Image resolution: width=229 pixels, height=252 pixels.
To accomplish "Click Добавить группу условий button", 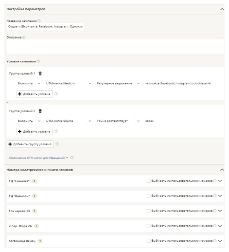I will pos(30,144).
